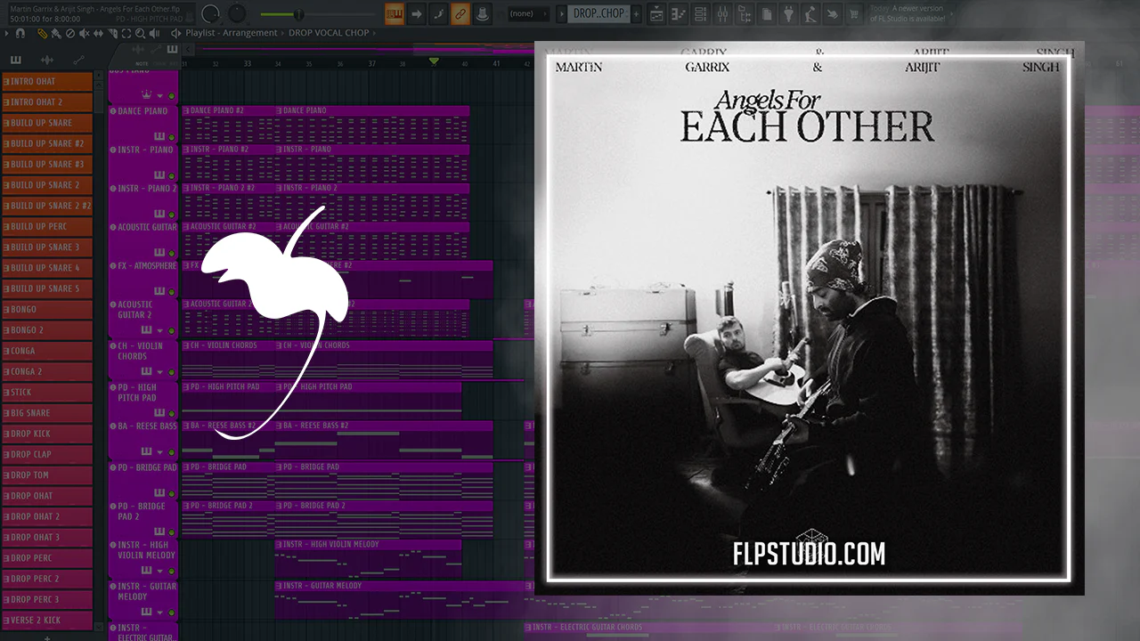Expand the arrow on ACOUSTIC GUITAR 2 track

point(160,330)
